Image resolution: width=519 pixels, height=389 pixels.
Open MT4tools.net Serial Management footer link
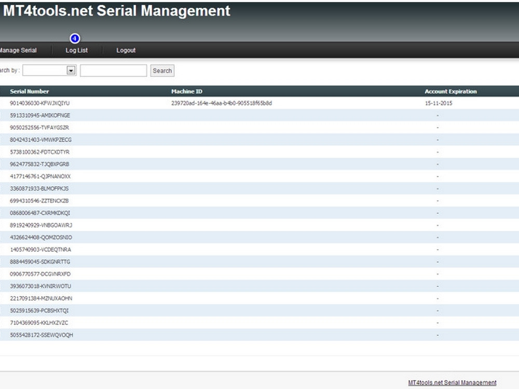click(x=452, y=382)
